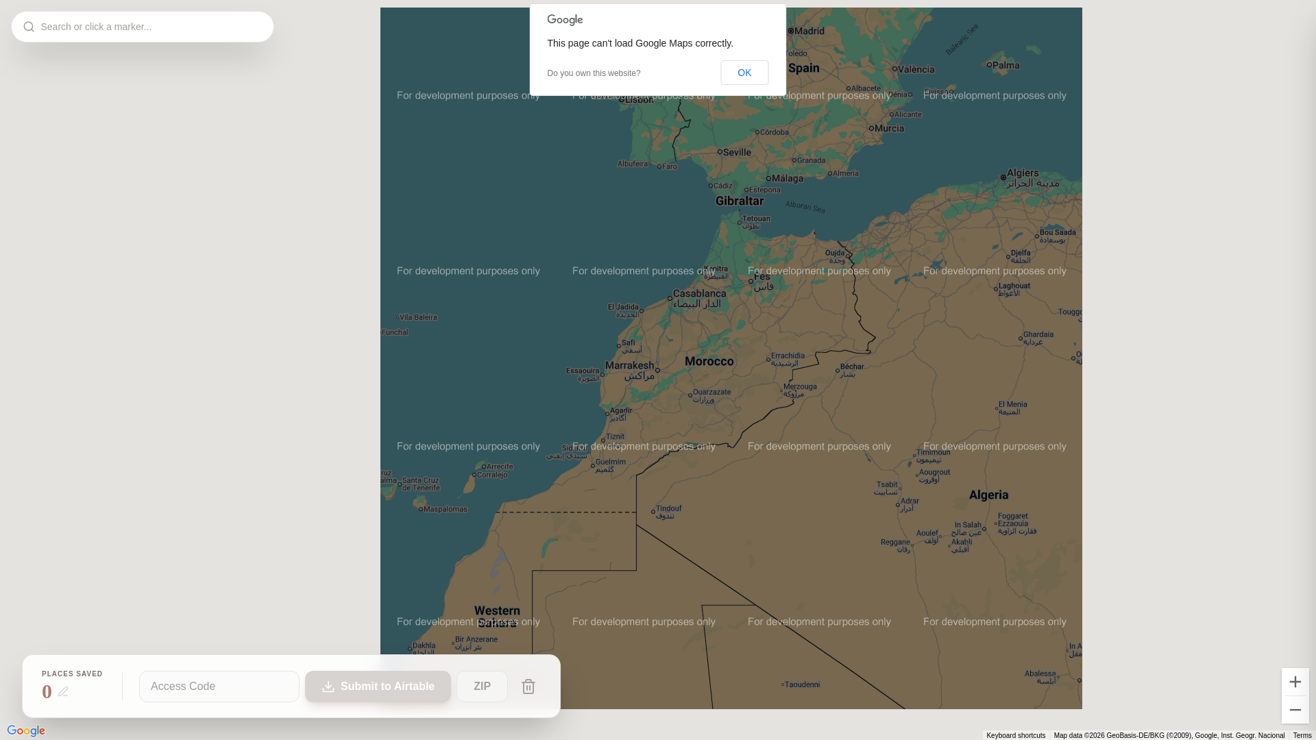Click the Marrakesh label on the map

(629, 365)
